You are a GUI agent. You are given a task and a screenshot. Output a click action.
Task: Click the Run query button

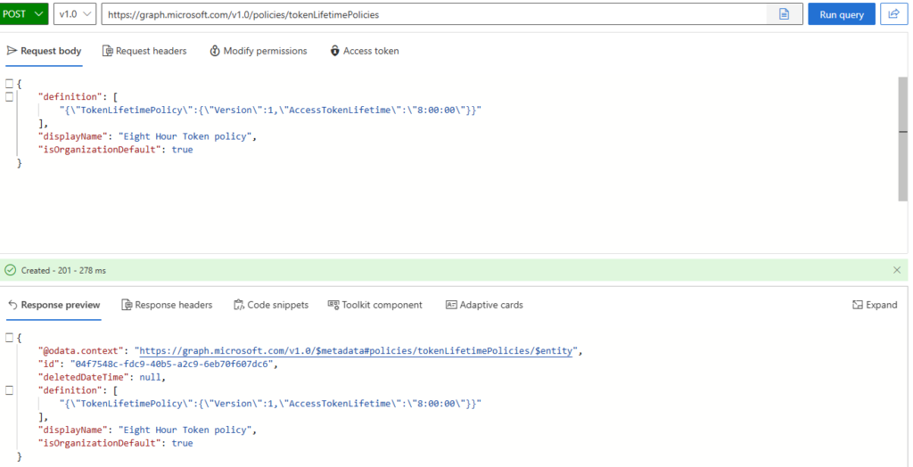[x=842, y=14]
